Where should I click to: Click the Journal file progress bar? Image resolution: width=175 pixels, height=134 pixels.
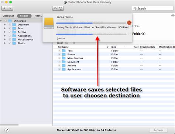(91, 34)
